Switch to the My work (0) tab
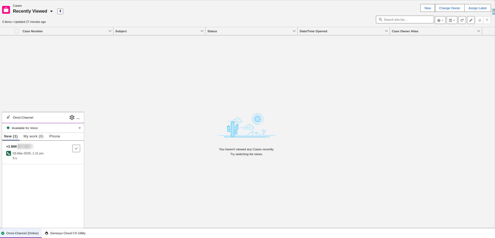The height and width of the screenshot is (238, 495). click(x=33, y=136)
